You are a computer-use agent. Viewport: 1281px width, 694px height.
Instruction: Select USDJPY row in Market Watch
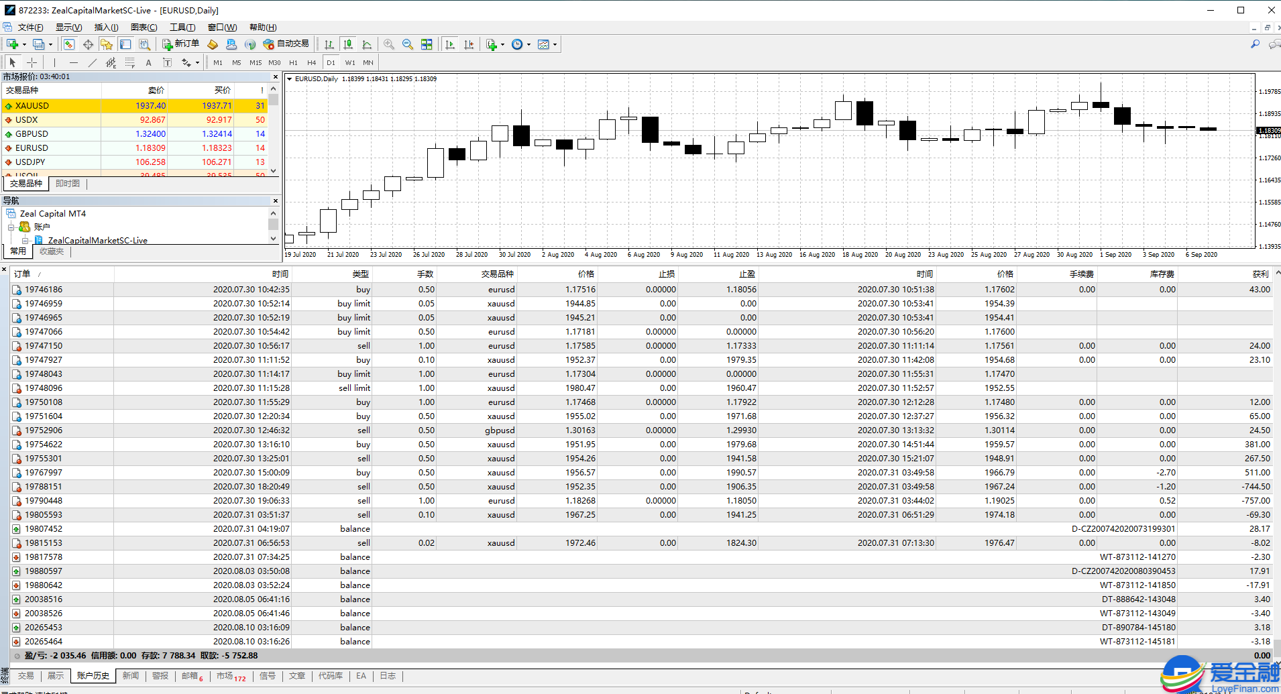pyautogui.click(x=134, y=162)
